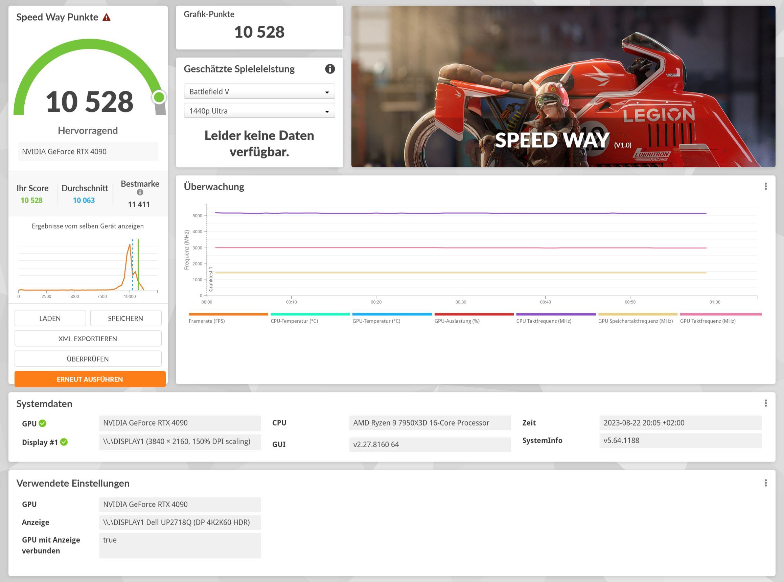Open the 1440p Ultra resolution dropdown
Viewport: 784px width, 582px height.
pyautogui.click(x=259, y=111)
